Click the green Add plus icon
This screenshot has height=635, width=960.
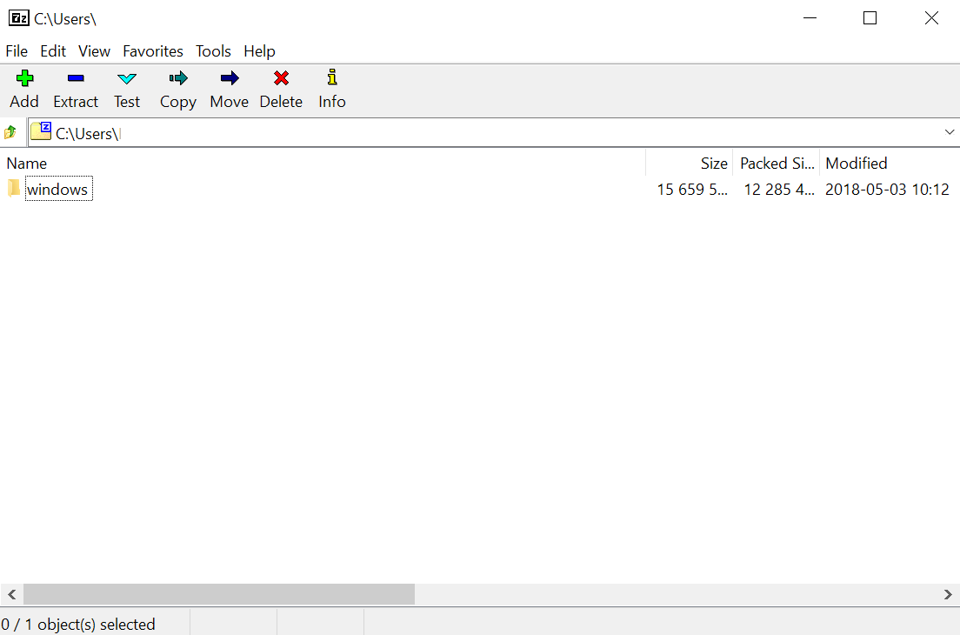(x=24, y=78)
